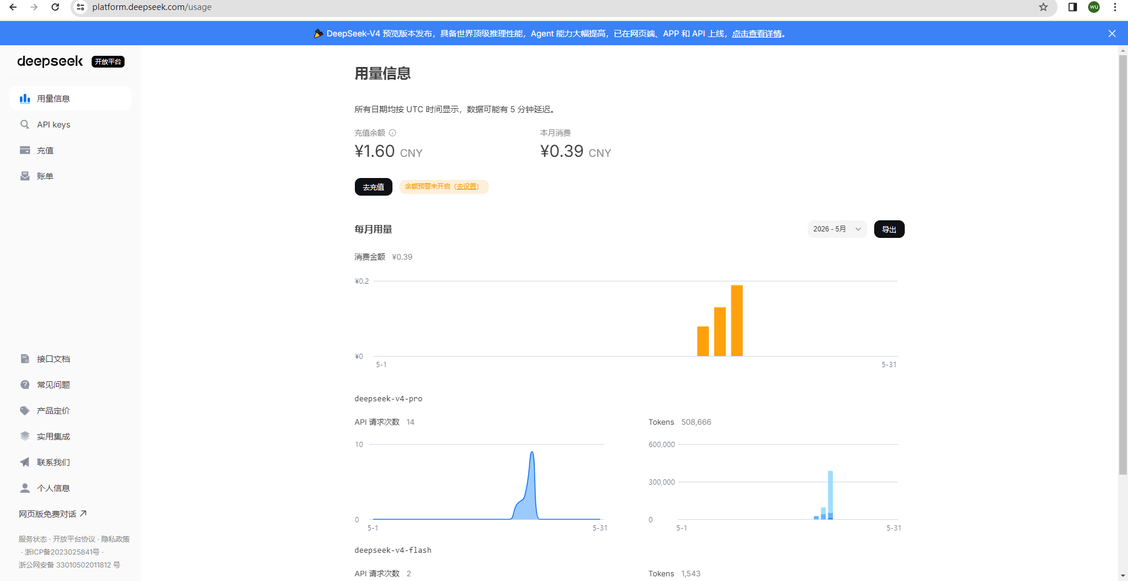Screen dimensions: 1128x581
Task: Click the rocket icon in the announcement banner
Action: (x=318, y=33)
